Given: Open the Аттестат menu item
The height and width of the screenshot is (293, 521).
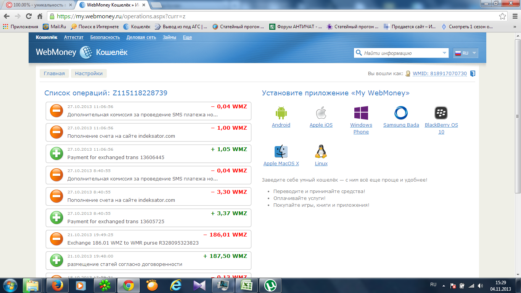Looking at the screenshot, I should [x=74, y=37].
